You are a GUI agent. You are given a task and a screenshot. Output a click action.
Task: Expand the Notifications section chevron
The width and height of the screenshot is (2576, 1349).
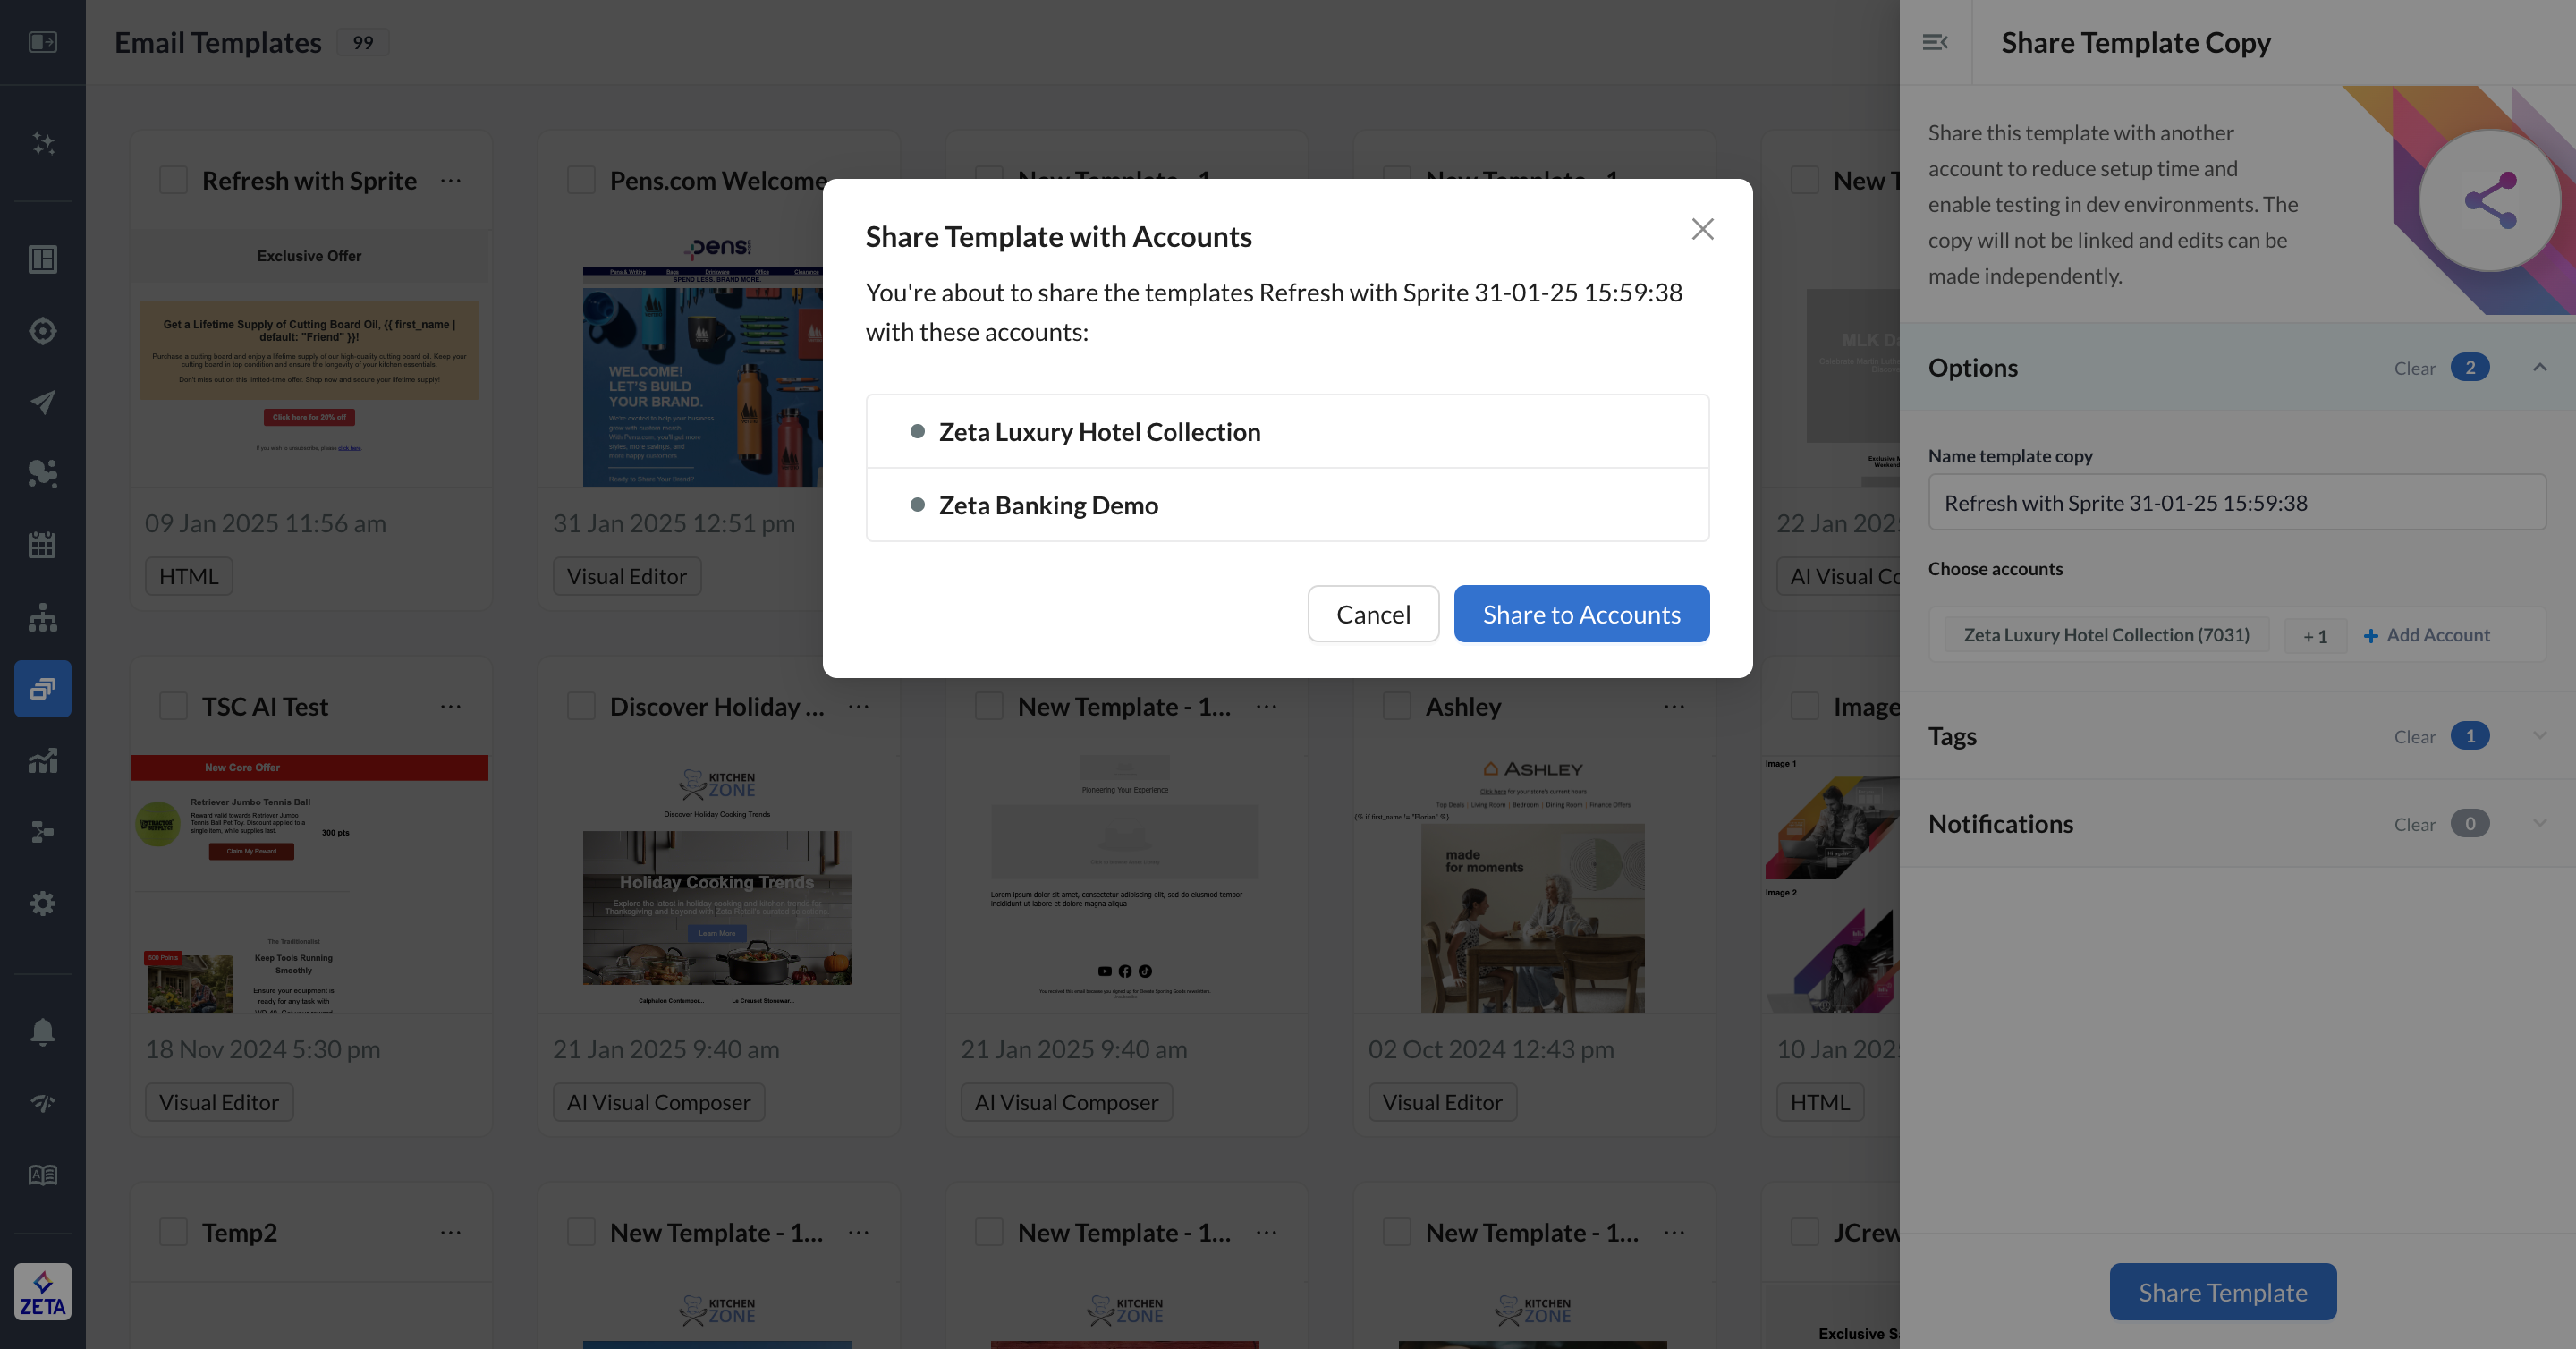(x=2540, y=823)
